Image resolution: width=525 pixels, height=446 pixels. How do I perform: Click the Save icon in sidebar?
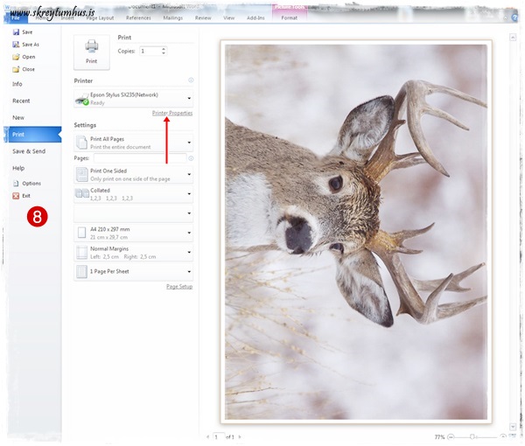[16, 32]
